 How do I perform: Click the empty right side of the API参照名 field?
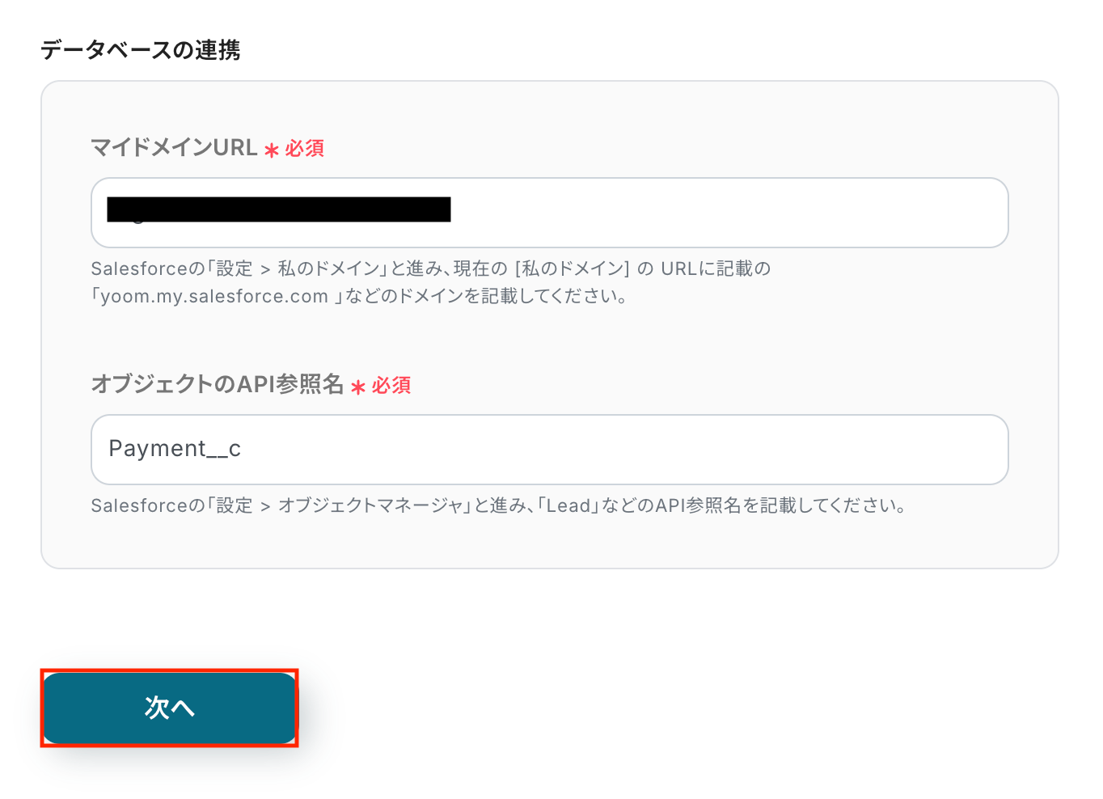(687, 450)
